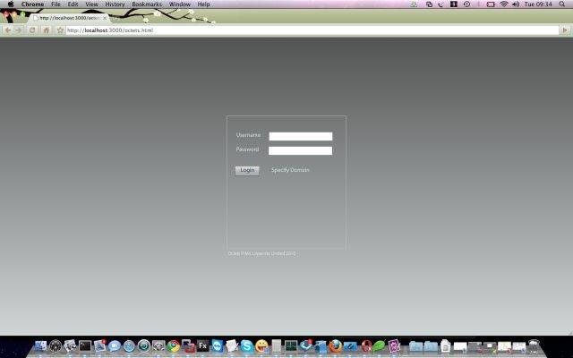Focus the Password input field
This screenshot has width=573, height=358.
(x=301, y=150)
